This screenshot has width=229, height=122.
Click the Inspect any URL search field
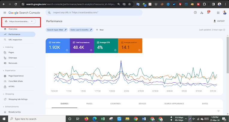[x=94, y=13]
